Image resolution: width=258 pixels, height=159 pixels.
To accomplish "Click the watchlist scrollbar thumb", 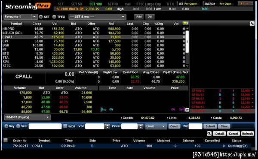I will click(187, 42).
